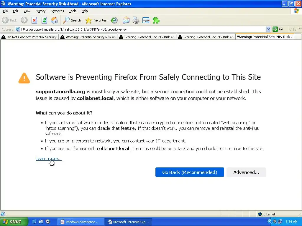Image resolution: width=302 pixels, height=226 pixels.
Task: Click the Learn more link
Action: [x=49, y=159]
